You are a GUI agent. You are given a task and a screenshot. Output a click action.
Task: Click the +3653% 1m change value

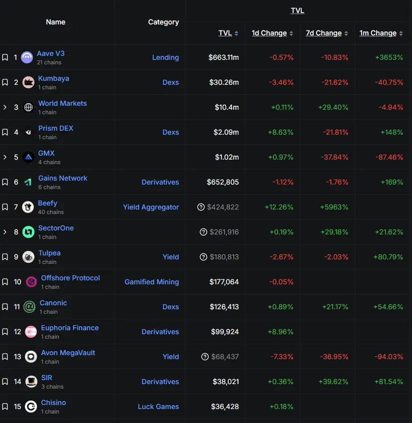click(x=389, y=57)
